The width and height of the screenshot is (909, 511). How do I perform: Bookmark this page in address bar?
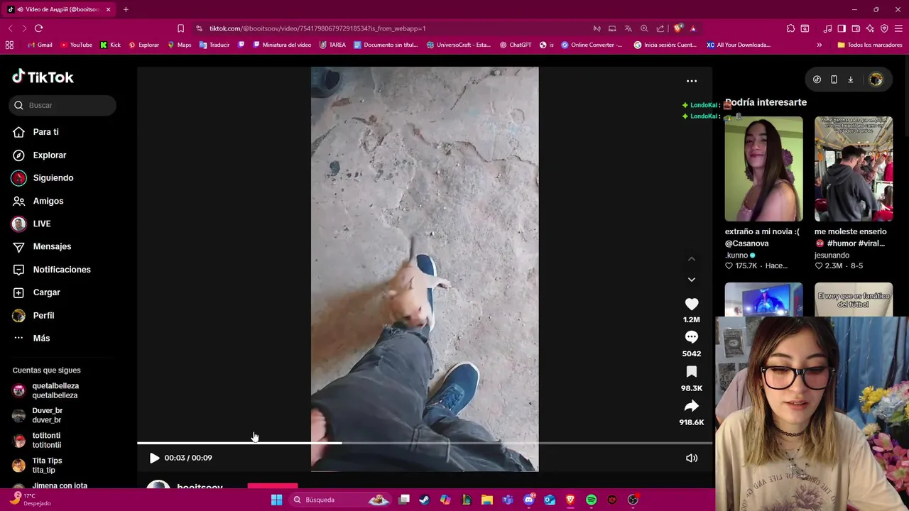180,28
